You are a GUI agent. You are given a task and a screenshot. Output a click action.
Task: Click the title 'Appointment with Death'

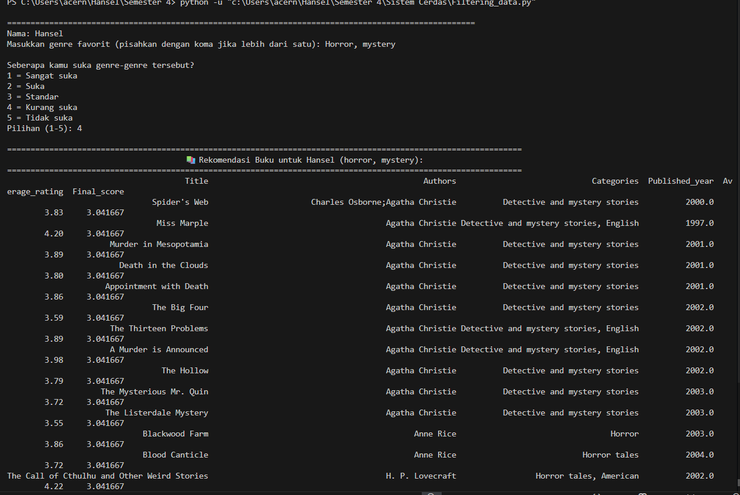point(157,286)
